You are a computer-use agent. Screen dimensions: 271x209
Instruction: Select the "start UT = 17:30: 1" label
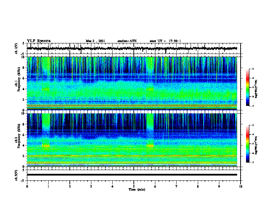(165, 41)
